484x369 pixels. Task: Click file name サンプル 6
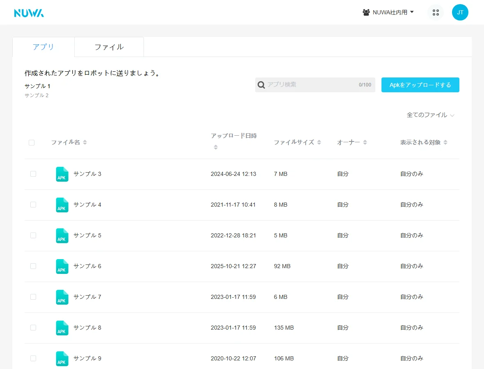[x=87, y=266]
